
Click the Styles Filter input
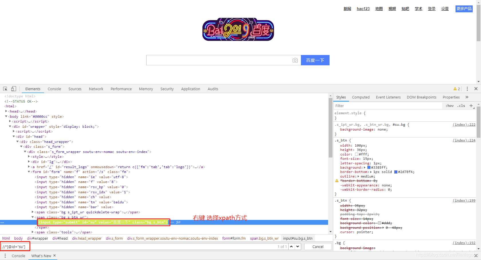(x=388, y=106)
